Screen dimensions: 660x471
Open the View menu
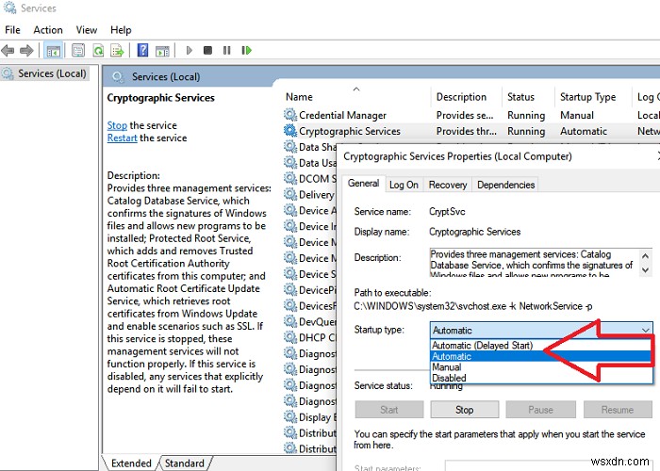click(x=87, y=30)
